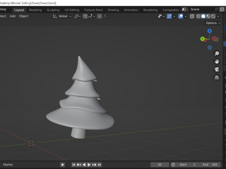226x169 pixels.
Task: Click the new scene icon
Action: [222, 9]
